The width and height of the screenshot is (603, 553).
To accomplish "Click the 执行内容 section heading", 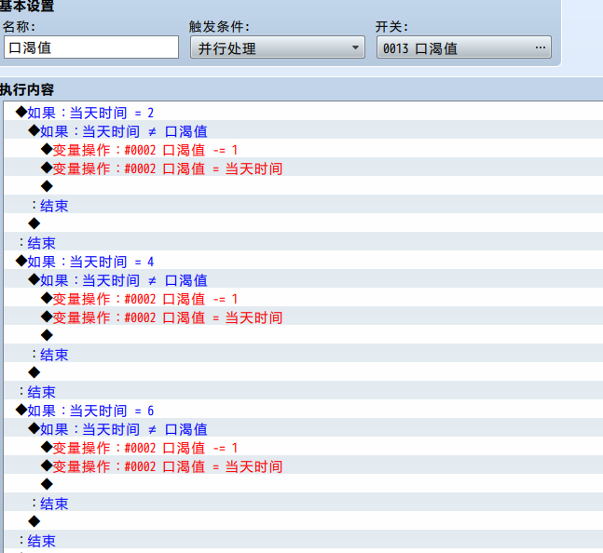I will pyautogui.click(x=27, y=89).
